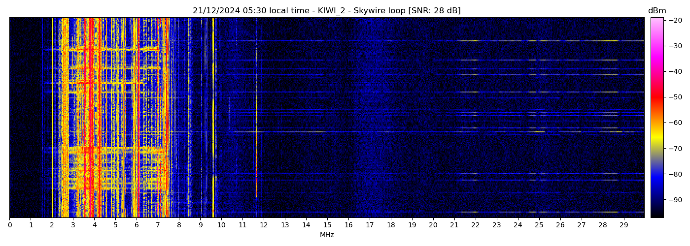This screenshot has height=246, width=690.
Task: Click the 22 MHz tick label on the x-axis
Action: click(475, 225)
